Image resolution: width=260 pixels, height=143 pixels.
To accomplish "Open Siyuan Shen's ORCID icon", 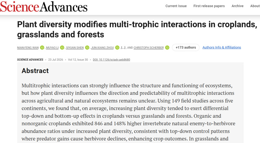I will [x=87, y=48].
